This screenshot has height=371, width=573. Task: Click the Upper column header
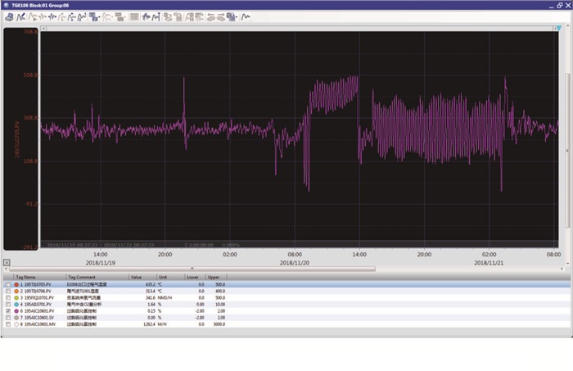216,277
